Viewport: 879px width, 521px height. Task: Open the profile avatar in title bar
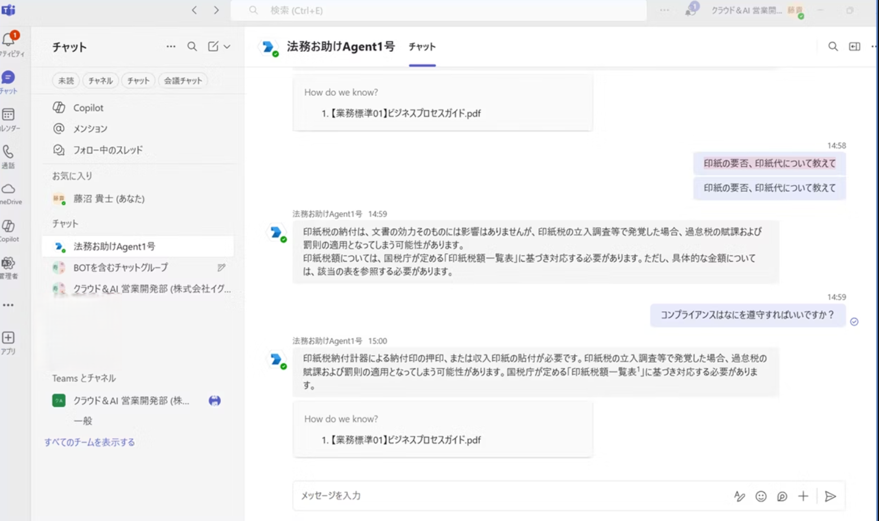tap(795, 11)
